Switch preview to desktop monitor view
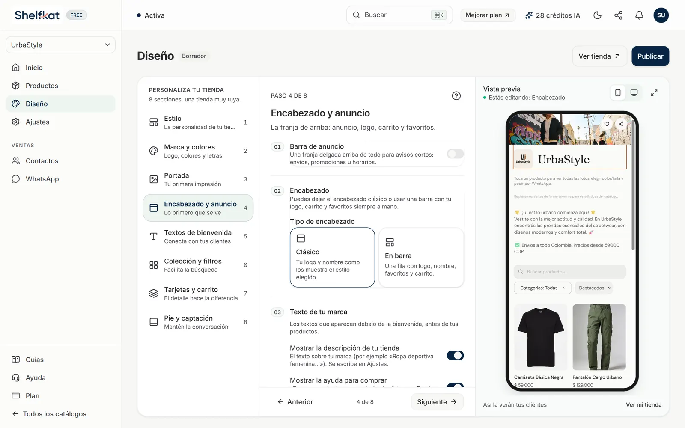The image size is (685, 428). 634,93
